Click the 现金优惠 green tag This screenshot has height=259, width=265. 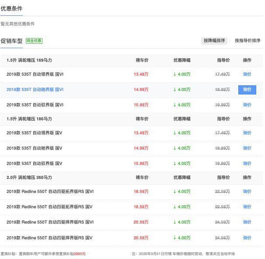(34, 41)
